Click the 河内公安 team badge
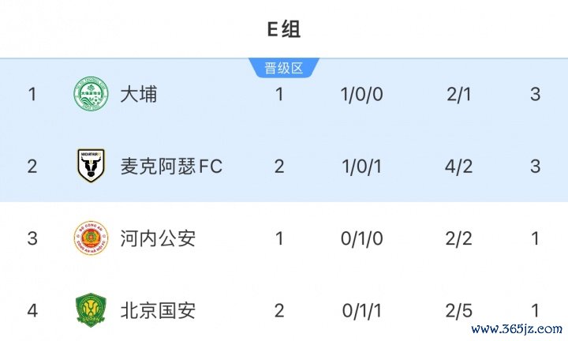Viewport: 568px width, 341px height. [x=90, y=238]
